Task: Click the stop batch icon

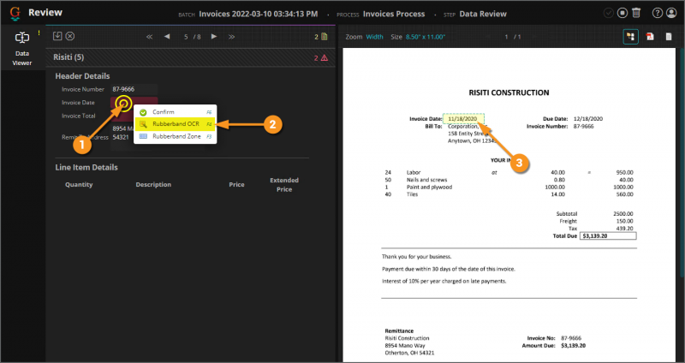Action: click(x=622, y=13)
